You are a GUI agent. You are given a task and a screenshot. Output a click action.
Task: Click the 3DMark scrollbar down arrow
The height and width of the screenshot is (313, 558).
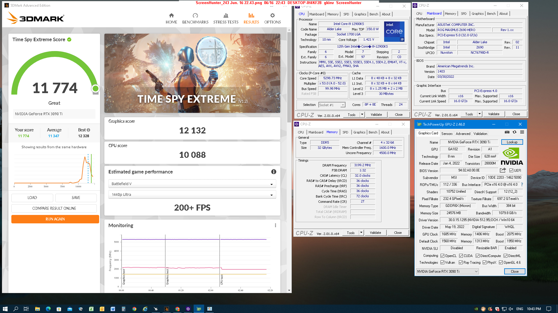pyautogui.click(x=289, y=290)
